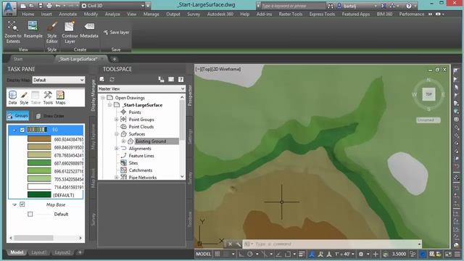Create a Contour Layer

tap(70, 32)
